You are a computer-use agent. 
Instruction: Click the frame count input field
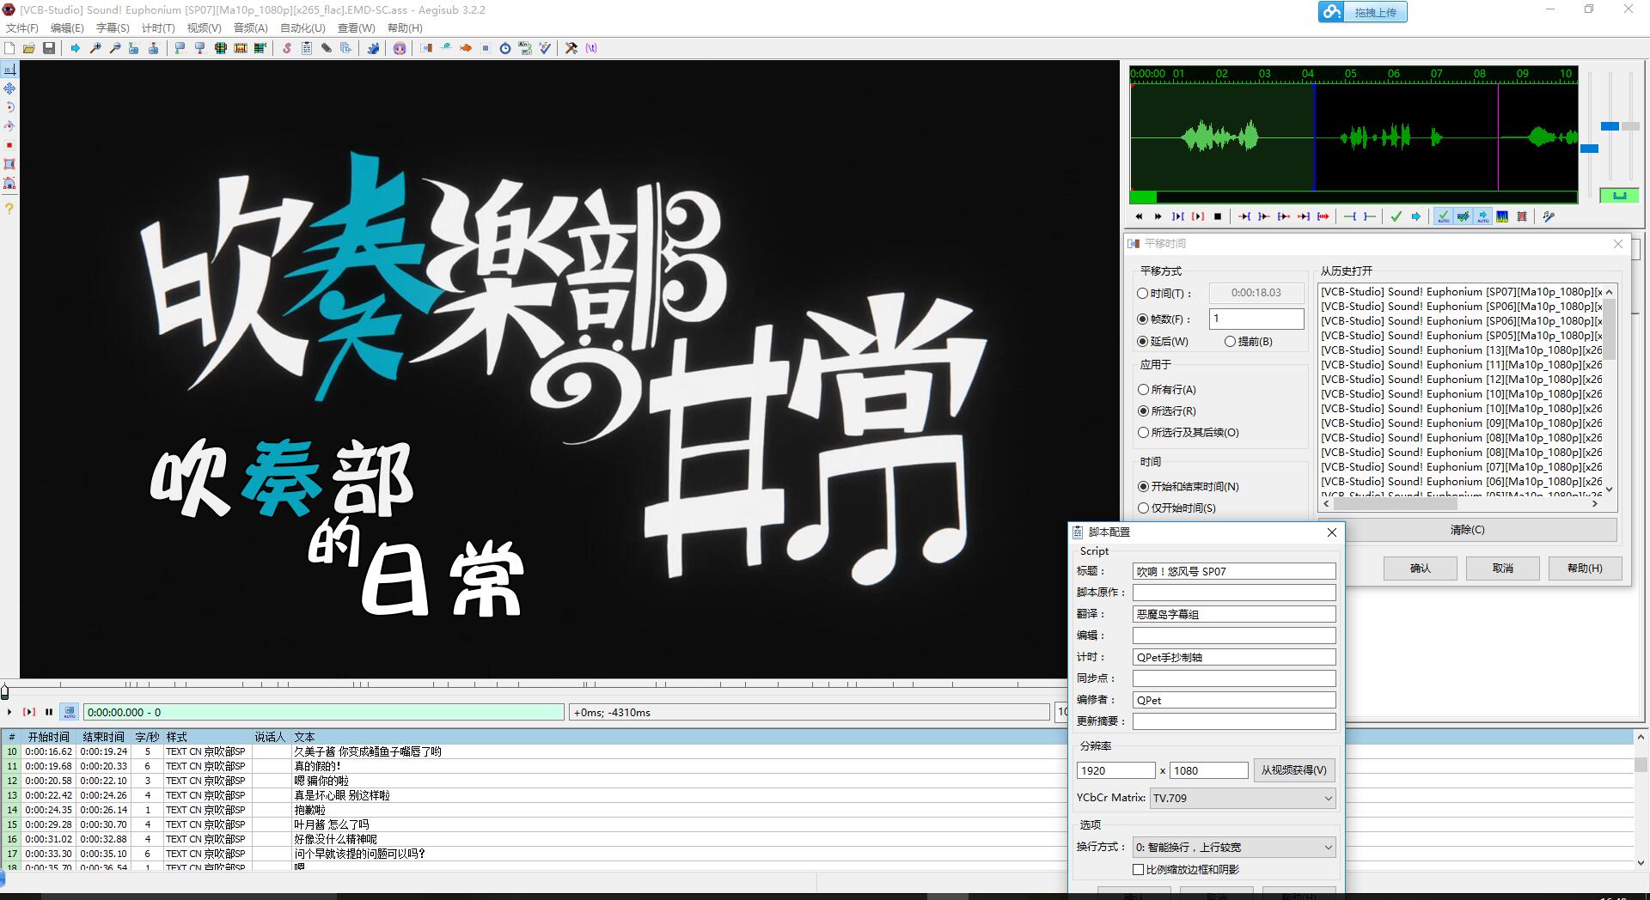click(1256, 319)
